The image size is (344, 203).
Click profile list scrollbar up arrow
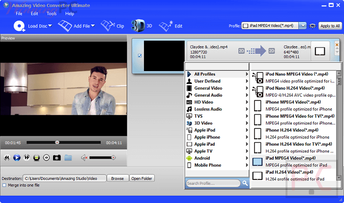[339, 74]
